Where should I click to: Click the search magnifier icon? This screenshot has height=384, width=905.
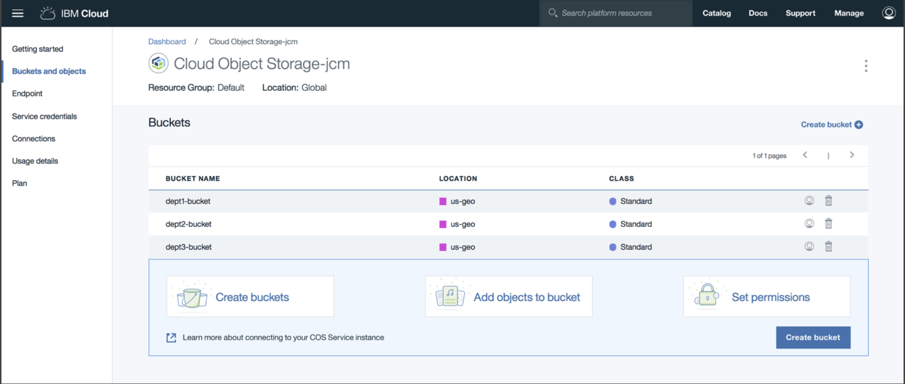(552, 13)
